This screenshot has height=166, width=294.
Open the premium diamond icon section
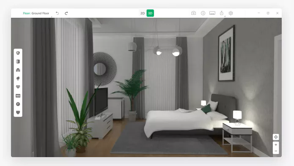pyautogui.click(x=18, y=87)
